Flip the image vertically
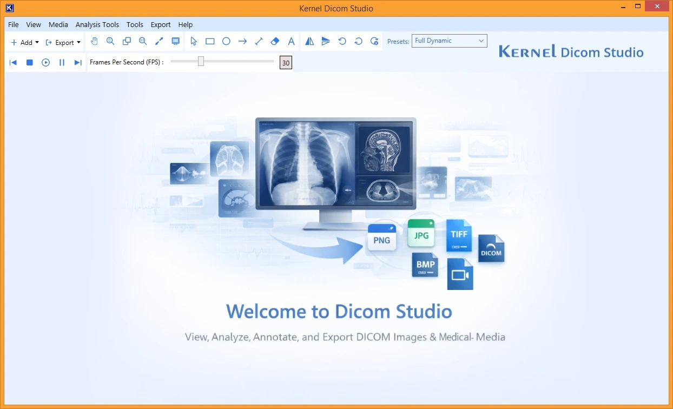Screen dimensions: 673x409 point(326,41)
